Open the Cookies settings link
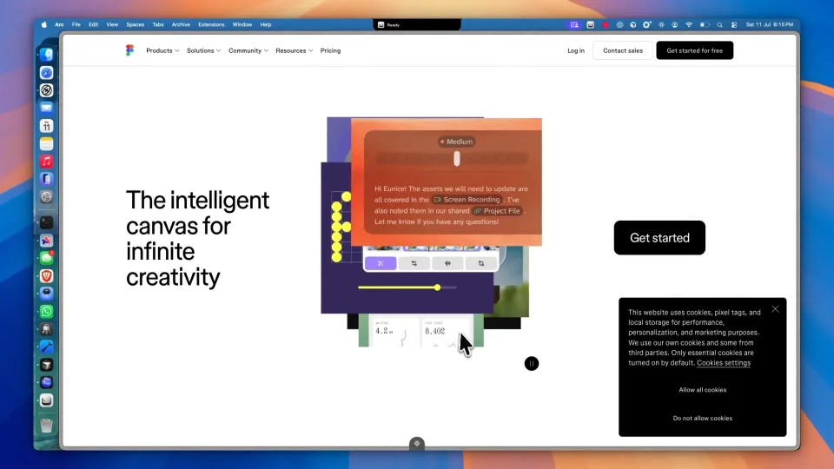Image resolution: width=834 pixels, height=469 pixels. [x=724, y=363]
